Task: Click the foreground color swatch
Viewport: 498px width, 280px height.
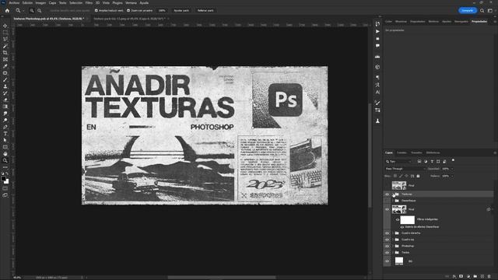Action: 3,179
